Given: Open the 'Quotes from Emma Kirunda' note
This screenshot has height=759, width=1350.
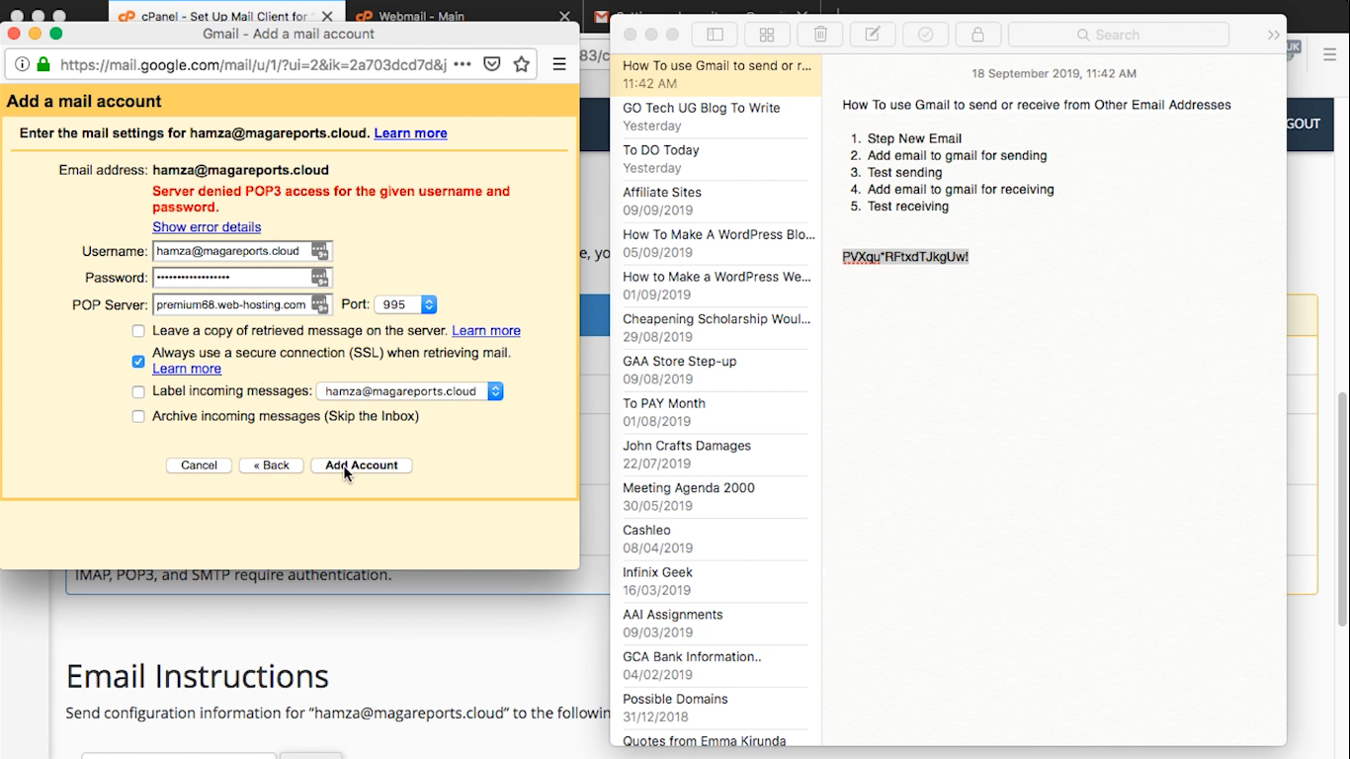Looking at the screenshot, I should coord(716,739).
